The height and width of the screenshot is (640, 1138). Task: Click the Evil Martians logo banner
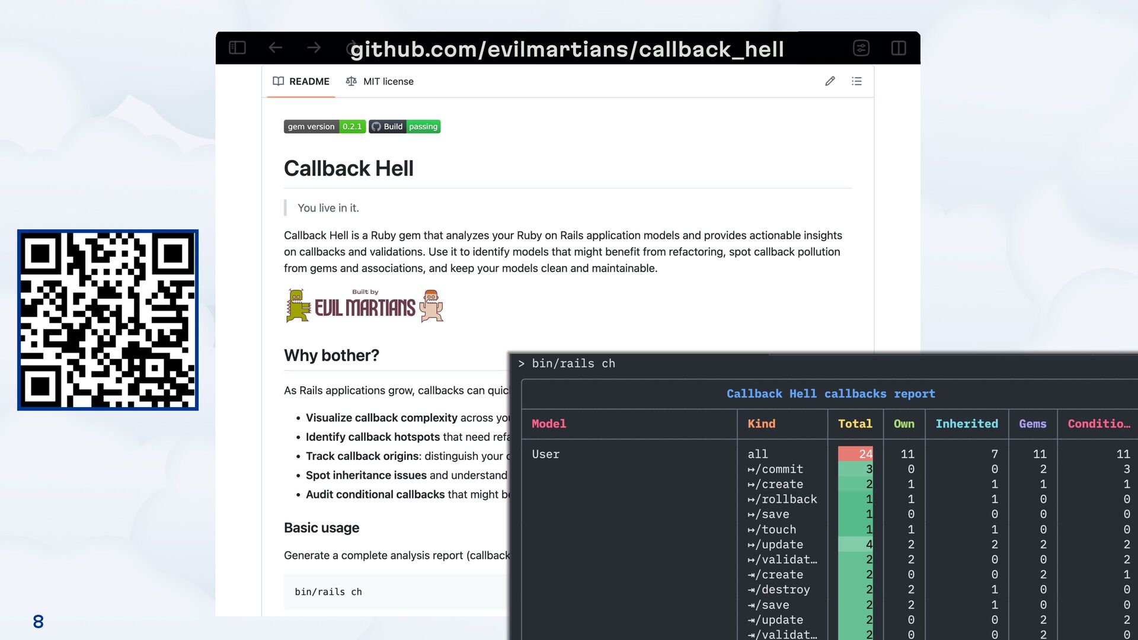(x=365, y=306)
